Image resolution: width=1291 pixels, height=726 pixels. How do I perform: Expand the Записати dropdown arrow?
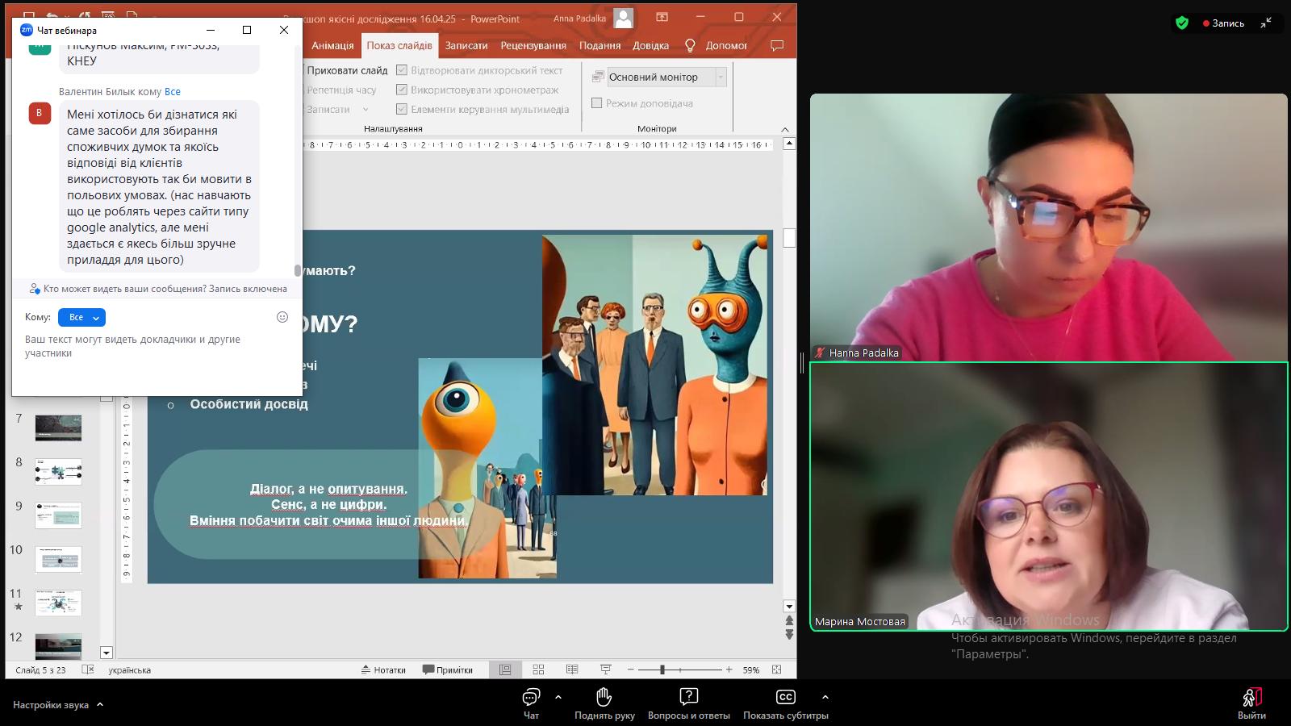tap(366, 110)
